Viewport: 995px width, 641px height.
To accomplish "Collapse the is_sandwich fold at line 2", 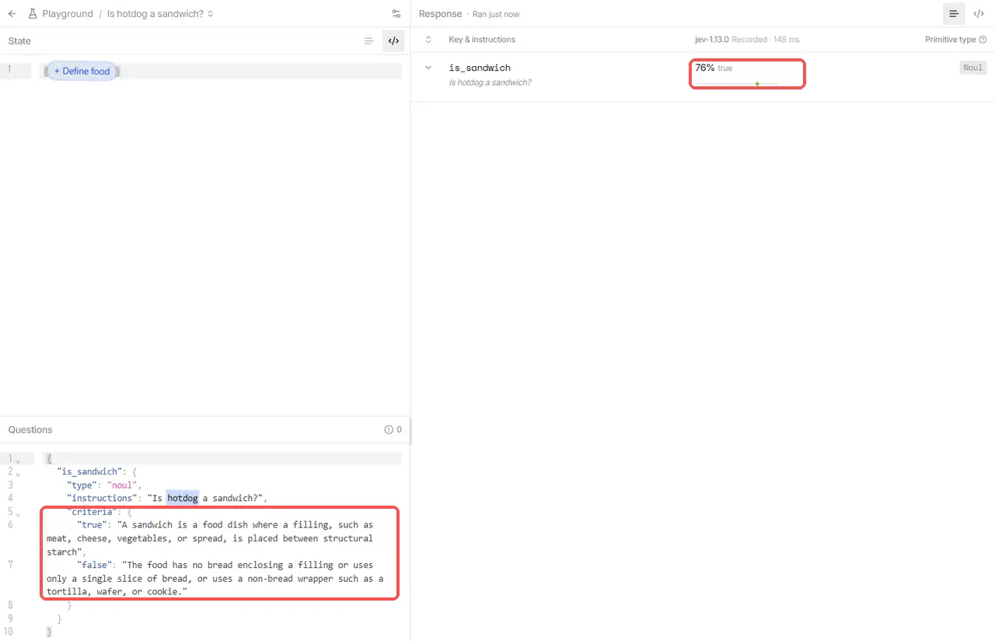I will coord(18,474).
